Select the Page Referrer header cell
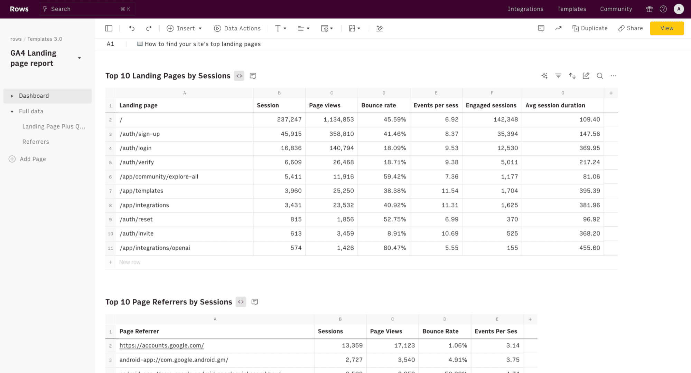 [x=215, y=331]
